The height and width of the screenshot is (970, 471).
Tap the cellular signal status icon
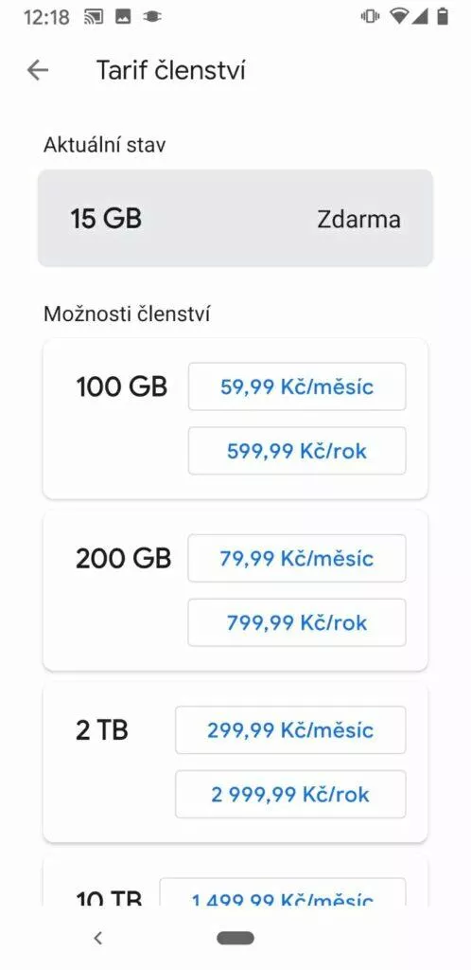click(x=420, y=17)
